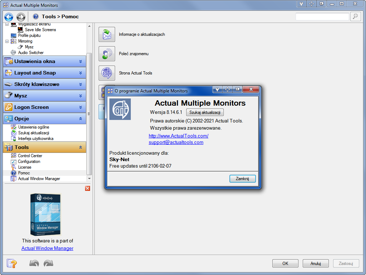
Task: Click the Tools toolbox icon
Action: pyautogui.click(x=9, y=147)
